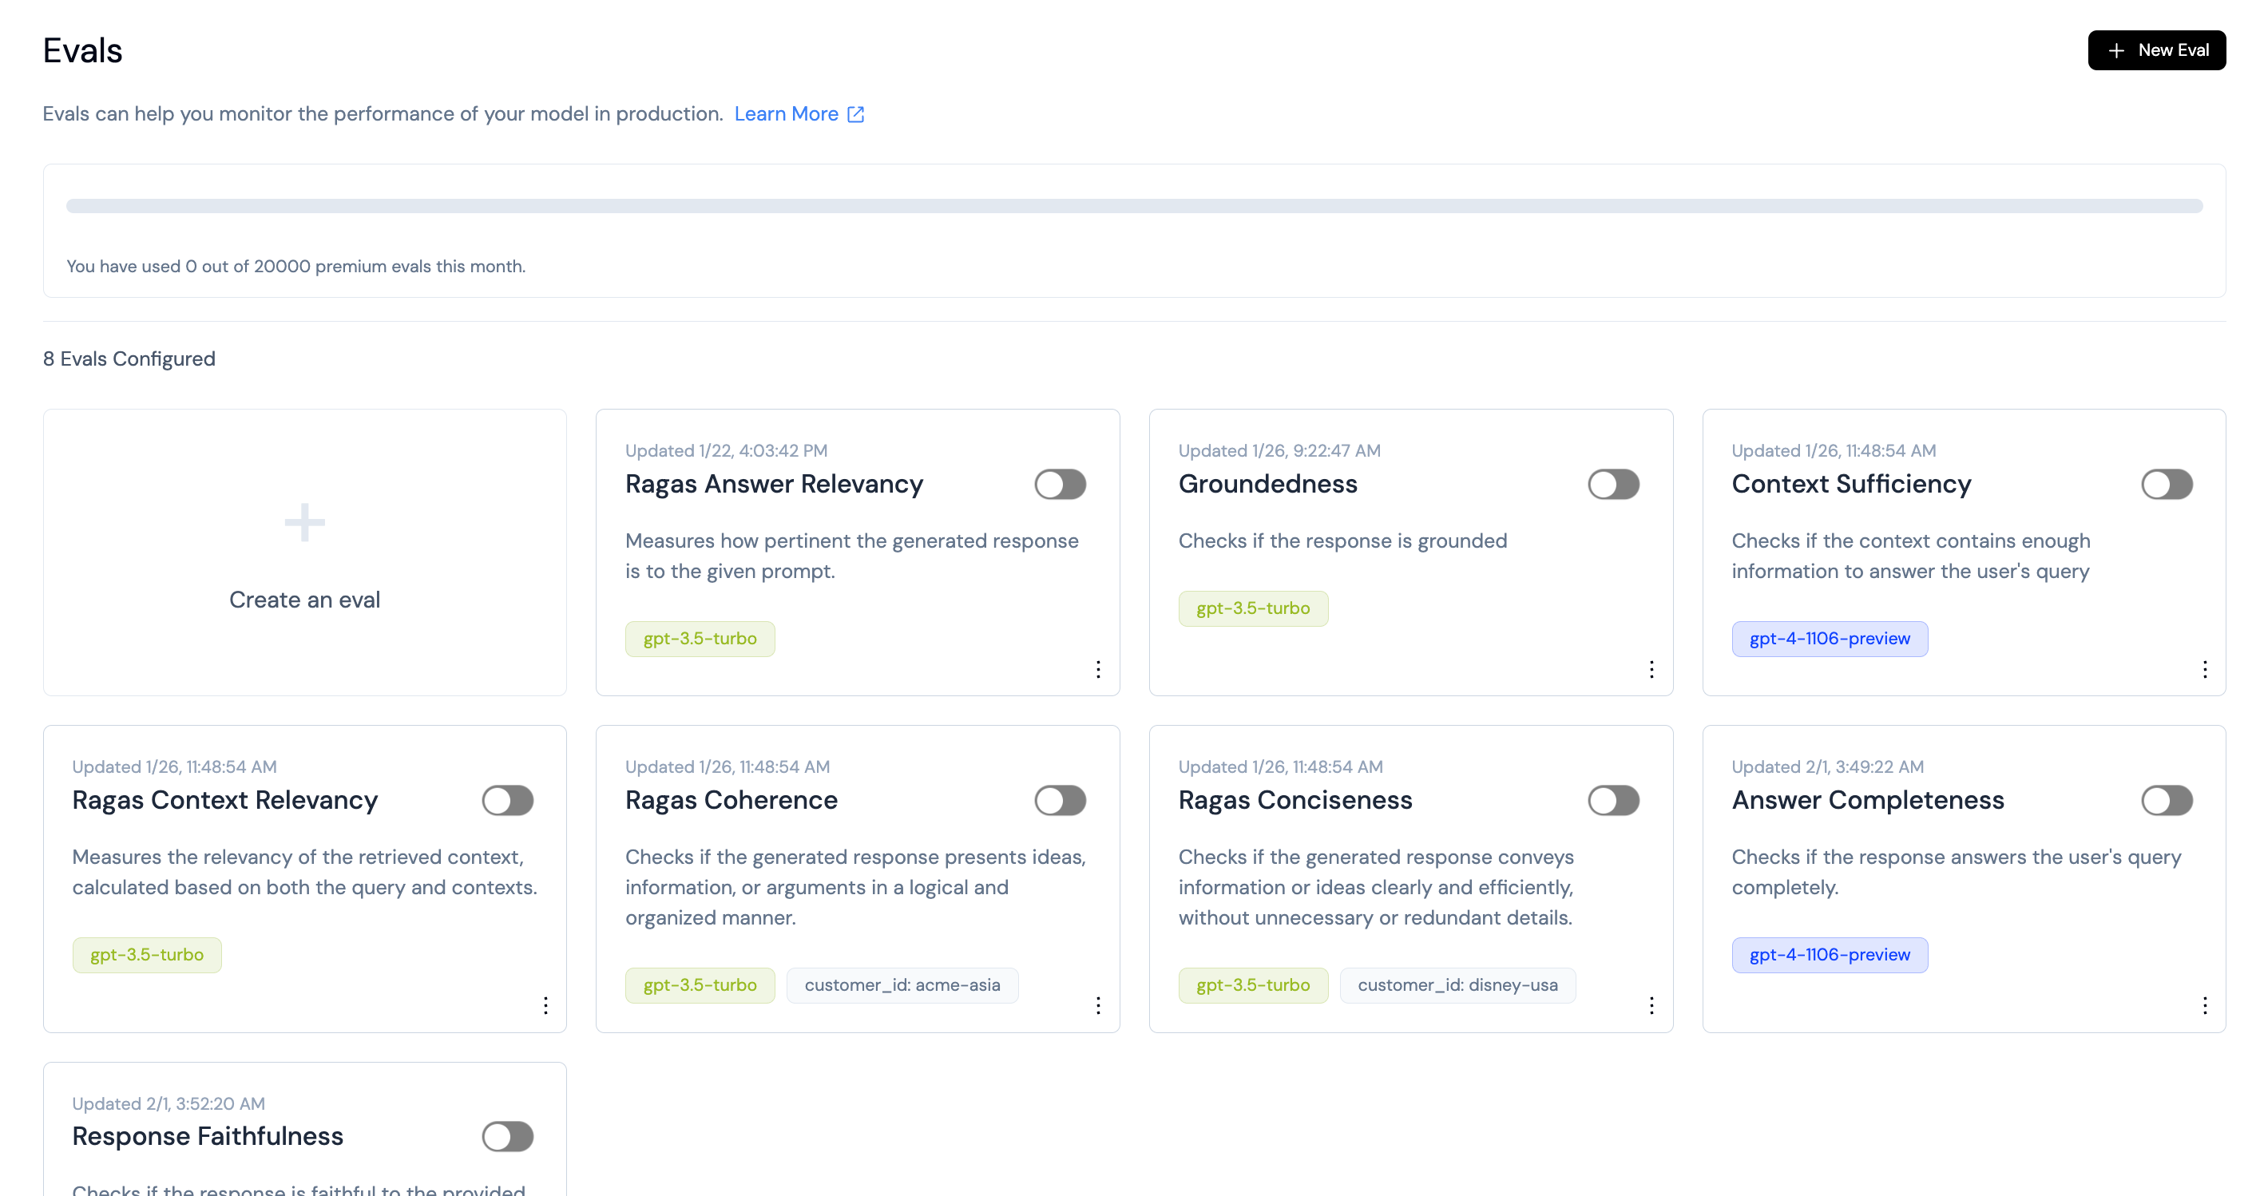
Task: Open the Ragas Answer Relevancy options menu
Action: [x=1097, y=669]
